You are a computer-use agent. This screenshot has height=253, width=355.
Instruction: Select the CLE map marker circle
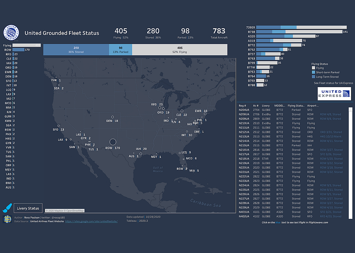point(182,111)
